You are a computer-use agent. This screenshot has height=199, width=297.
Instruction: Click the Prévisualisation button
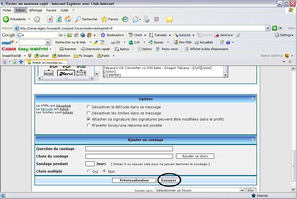(x=134, y=180)
